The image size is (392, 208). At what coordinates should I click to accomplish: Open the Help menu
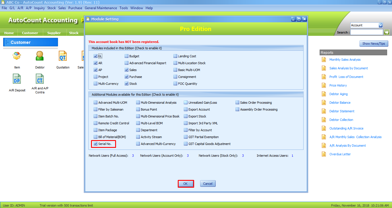tap(149, 8)
